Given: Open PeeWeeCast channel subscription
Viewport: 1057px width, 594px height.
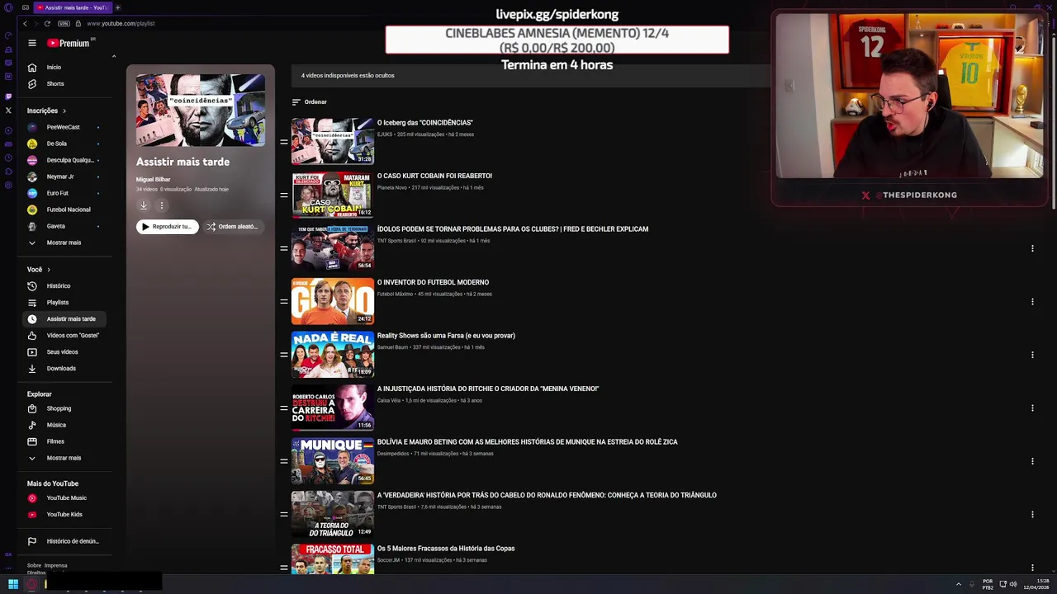Looking at the screenshot, I should click(x=66, y=127).
